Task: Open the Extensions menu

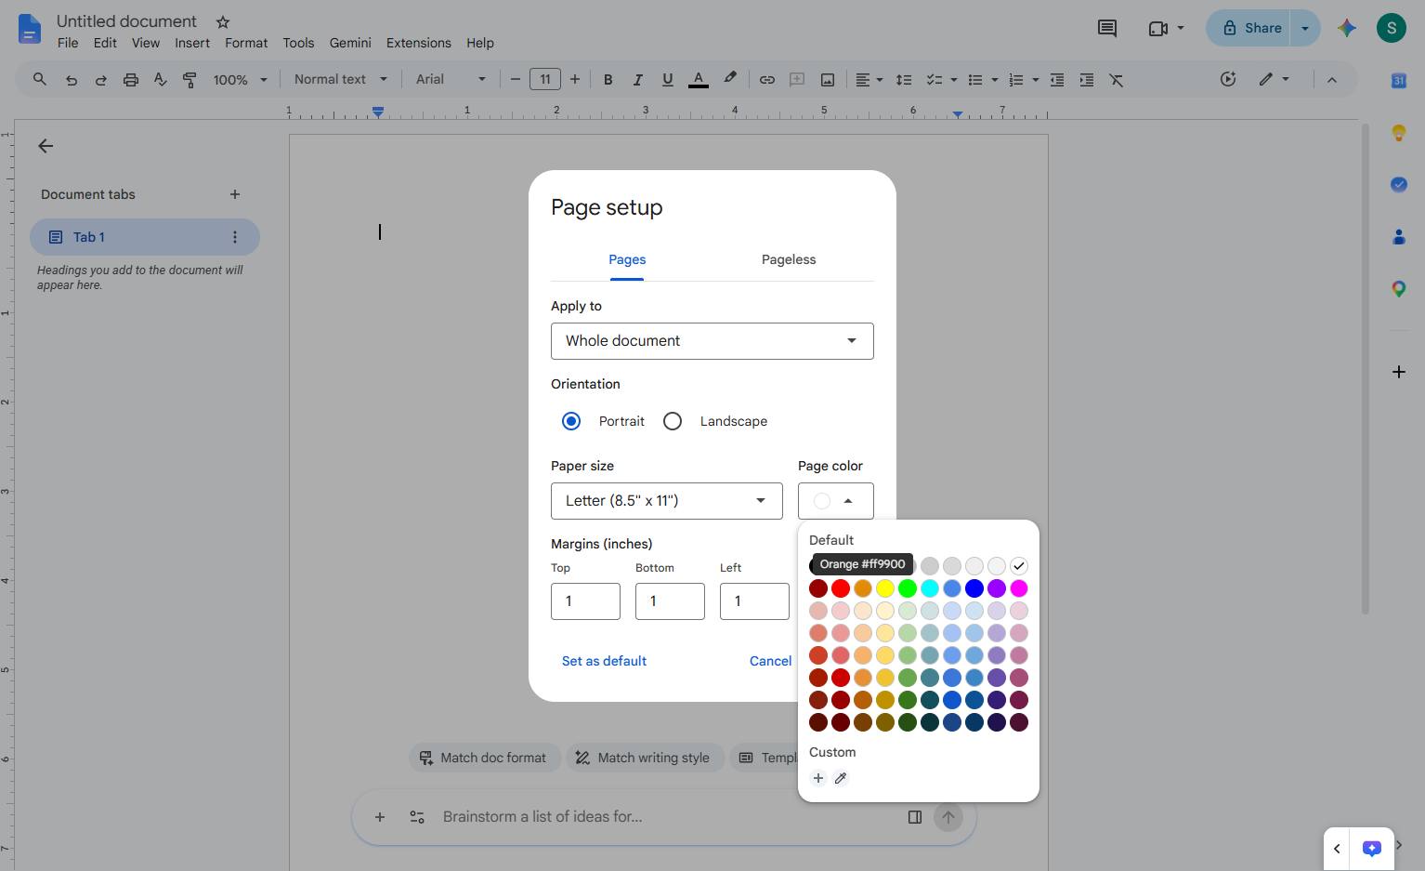Action: [x=419, y=43]
